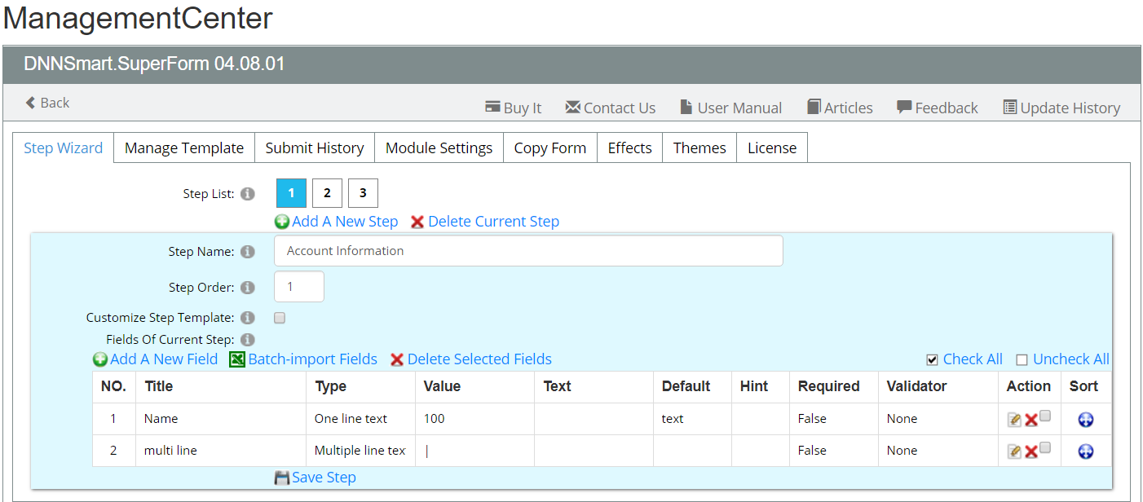Click the Back arrow icon

click(x=30, y=103)
